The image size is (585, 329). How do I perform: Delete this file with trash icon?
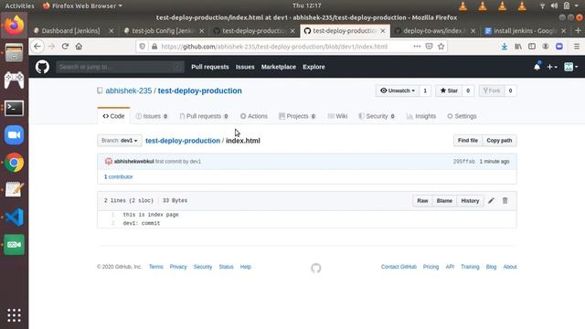505,201
